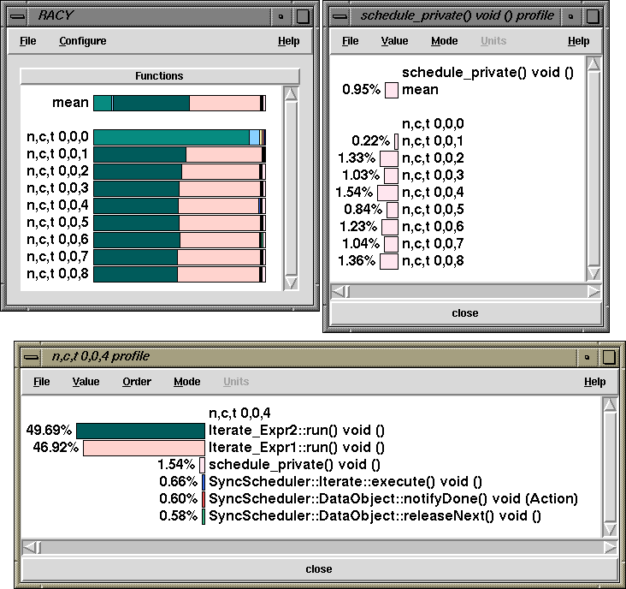Click the down arrow of the Functions list scrollbar
626x589 pixels.
pos(291,283)
